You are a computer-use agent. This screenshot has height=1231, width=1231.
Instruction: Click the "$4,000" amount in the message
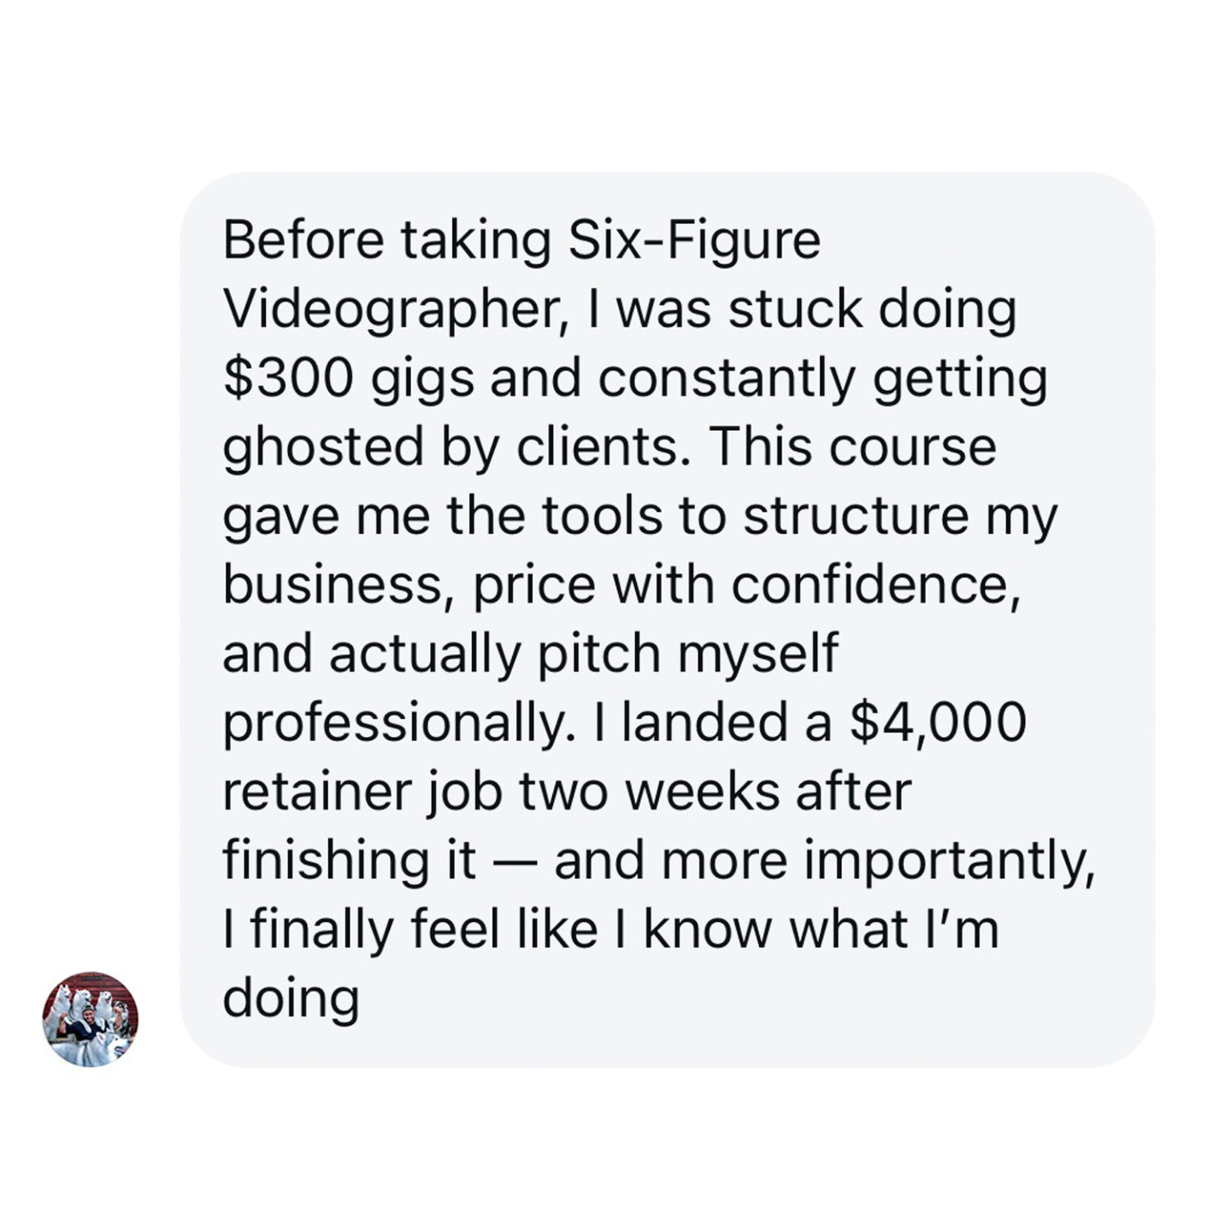point(938,723)
